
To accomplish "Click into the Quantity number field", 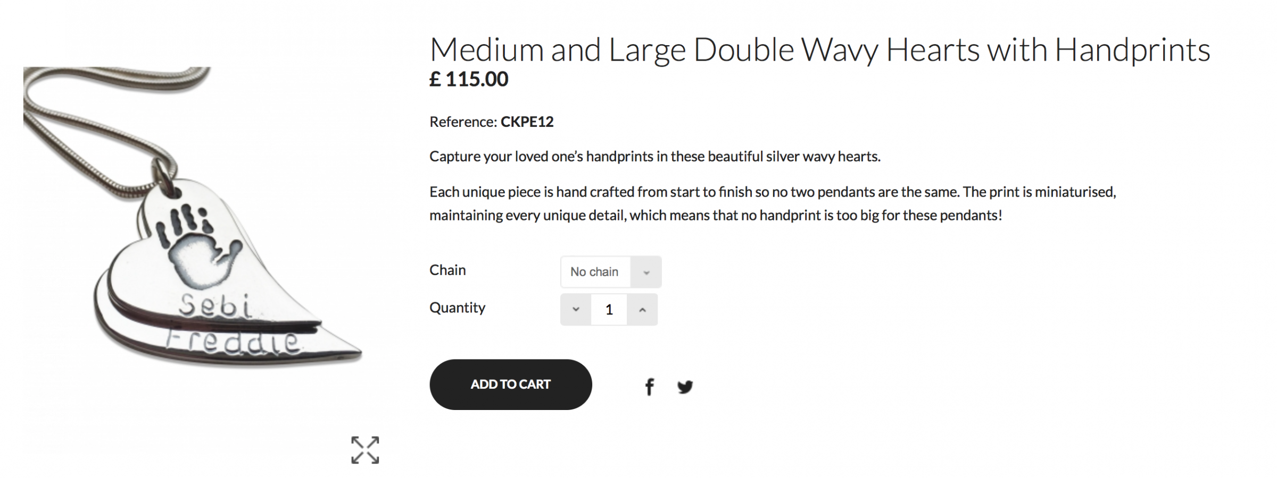I will click(609, 309).
